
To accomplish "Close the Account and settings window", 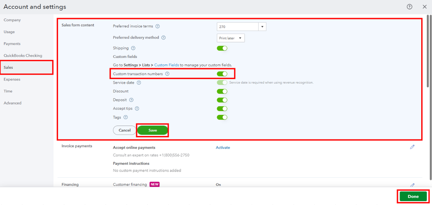I will tap(425, 7).
